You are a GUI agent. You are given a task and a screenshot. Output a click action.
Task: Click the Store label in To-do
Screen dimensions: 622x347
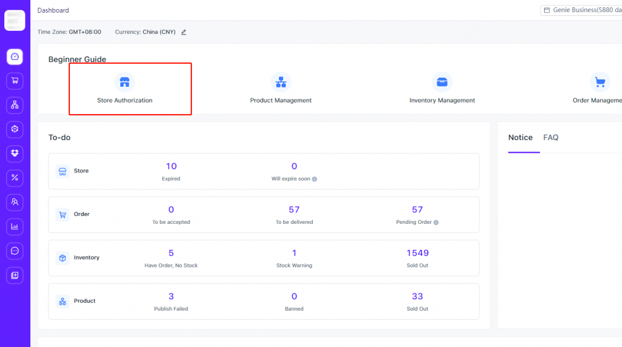[81, 170]
